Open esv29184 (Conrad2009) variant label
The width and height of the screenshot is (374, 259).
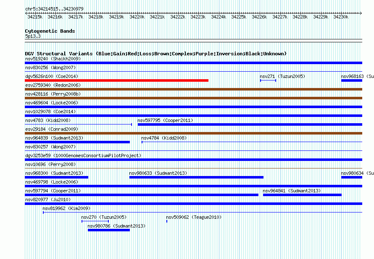click(x=52, y=129)
